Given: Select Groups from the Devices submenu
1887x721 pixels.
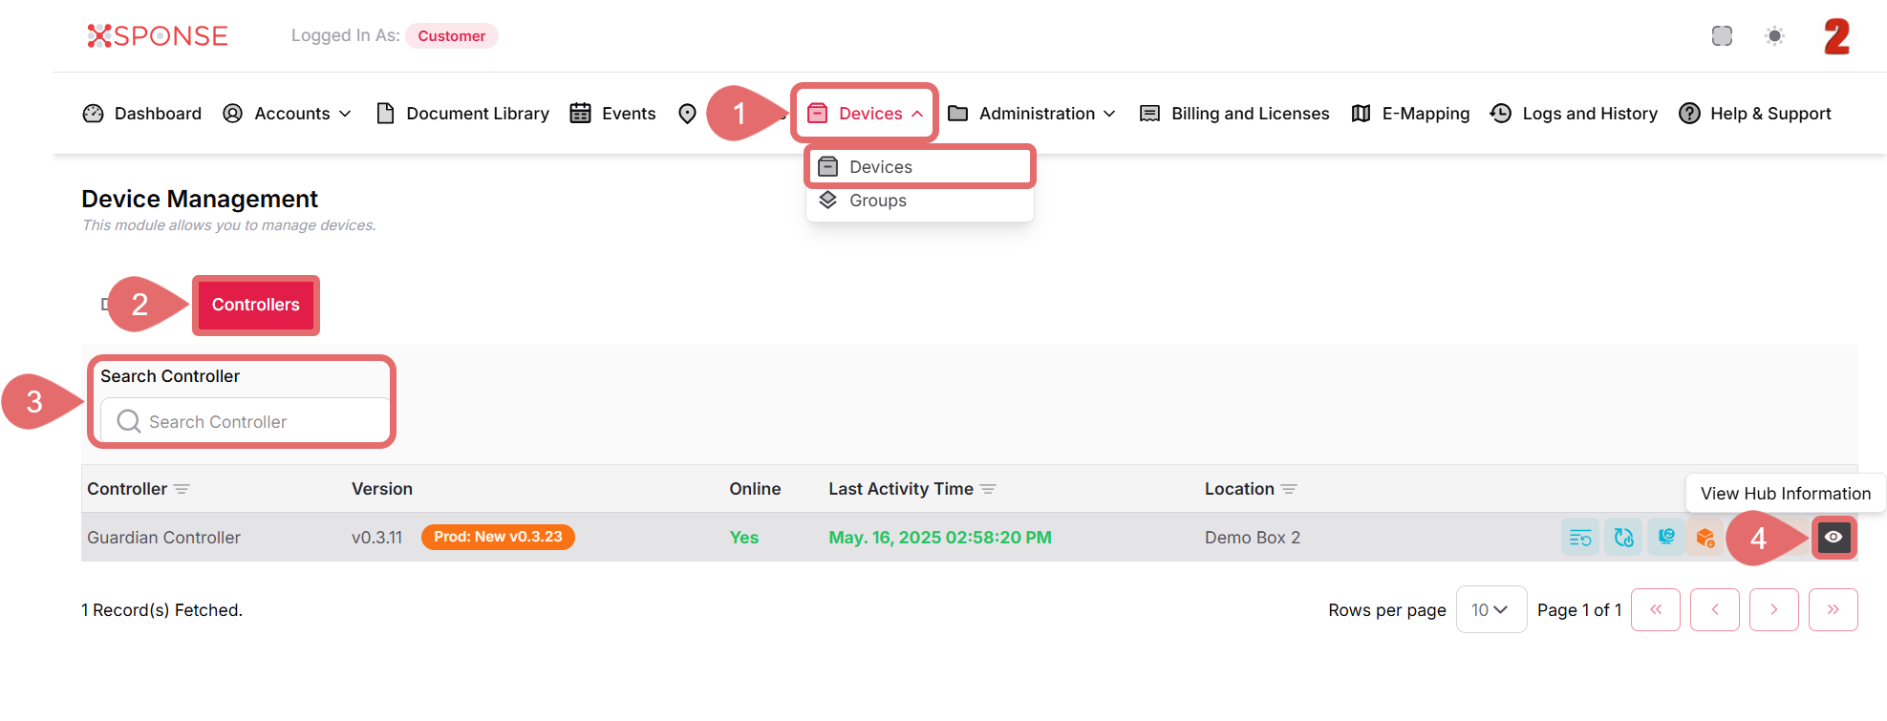Looking at the screenshot, I should pos(877,201).
